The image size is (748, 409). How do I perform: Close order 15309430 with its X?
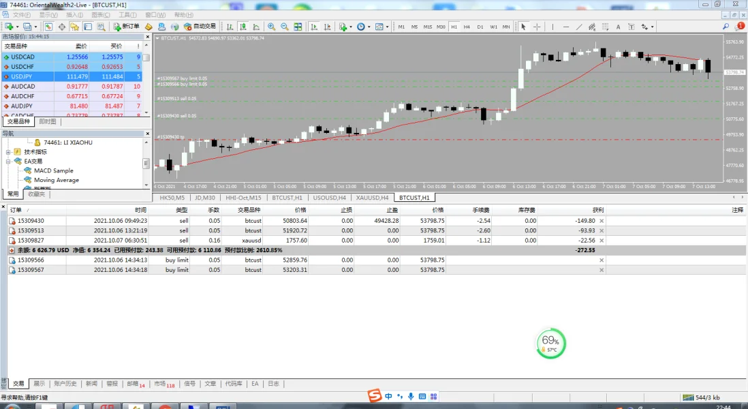tap(601, 221)
